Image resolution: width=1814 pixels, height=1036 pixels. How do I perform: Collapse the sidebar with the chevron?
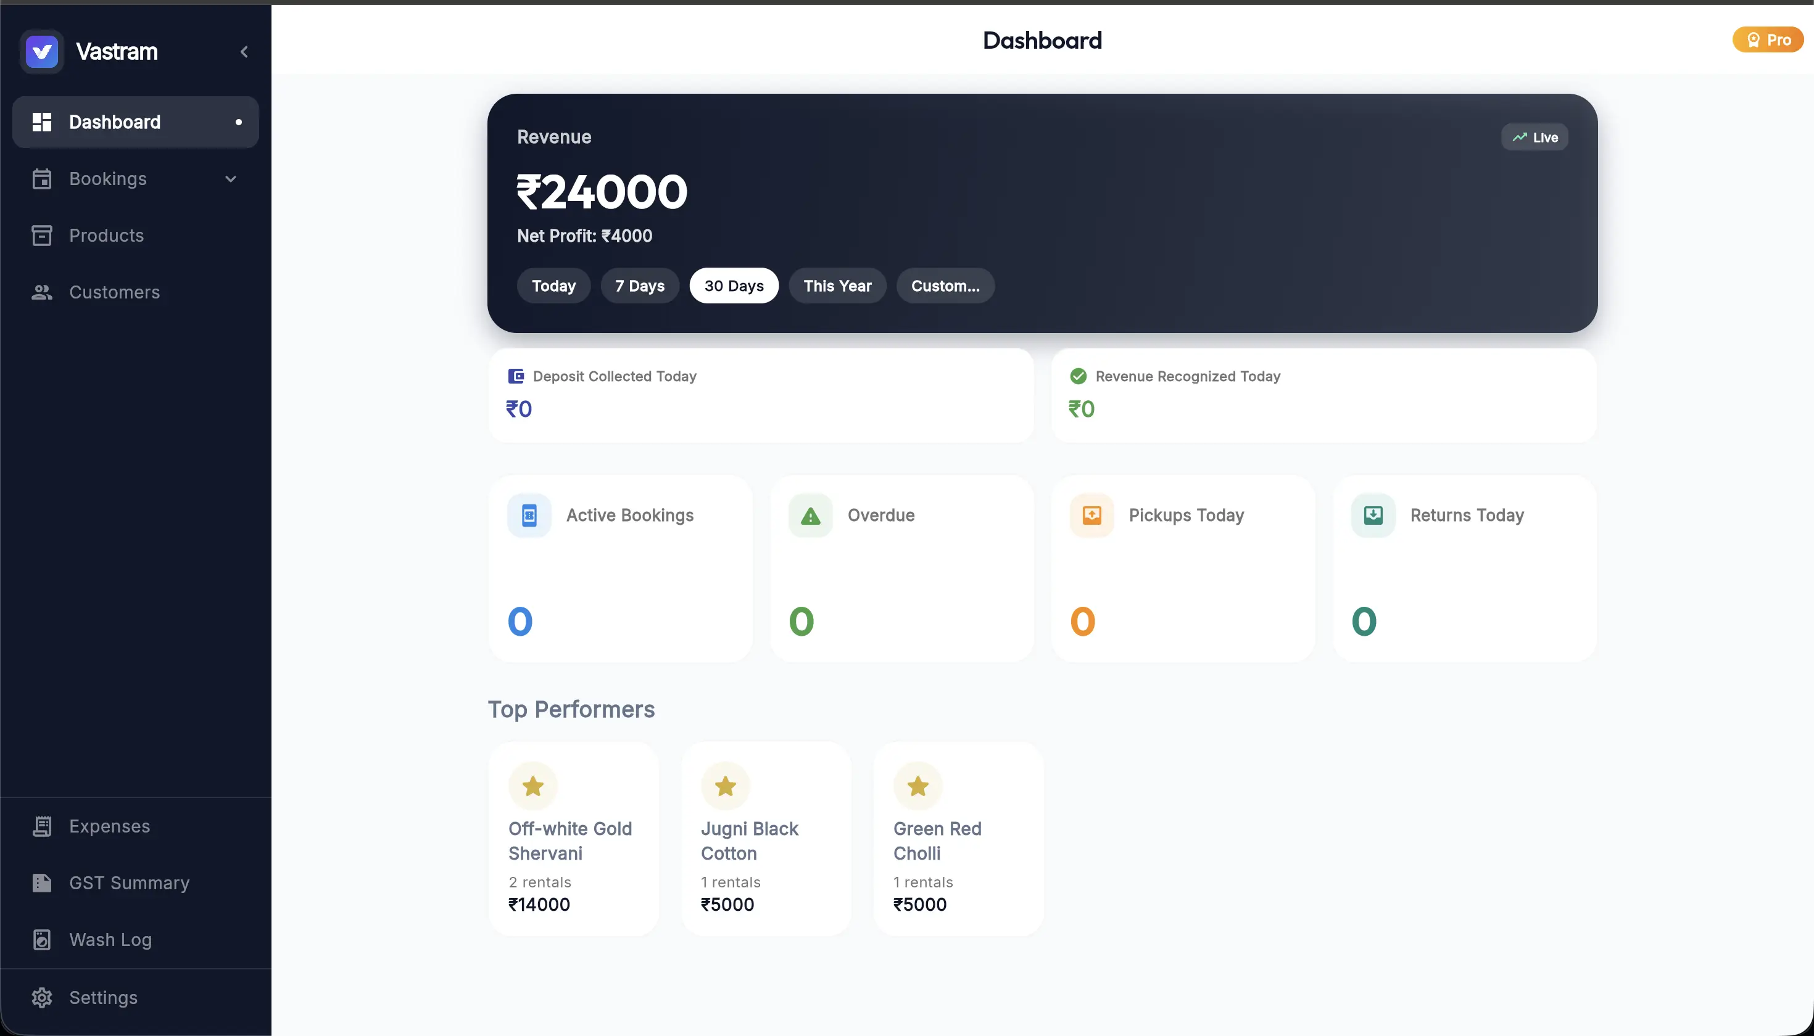pos(244,51)
